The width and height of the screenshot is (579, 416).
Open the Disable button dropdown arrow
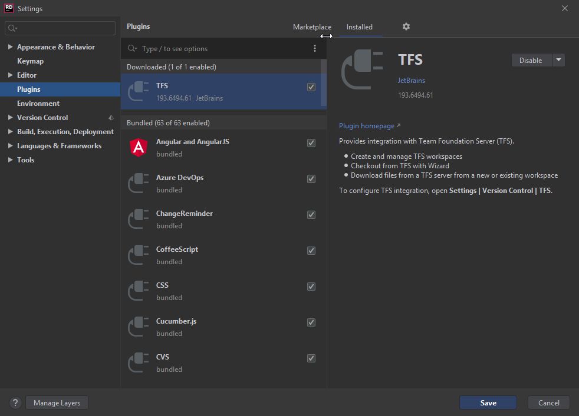point(559,60)
